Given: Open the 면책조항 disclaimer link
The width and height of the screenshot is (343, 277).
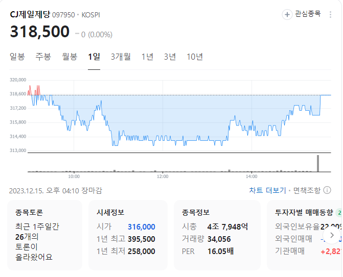Looking at the screenshot, I should [307, 190].
